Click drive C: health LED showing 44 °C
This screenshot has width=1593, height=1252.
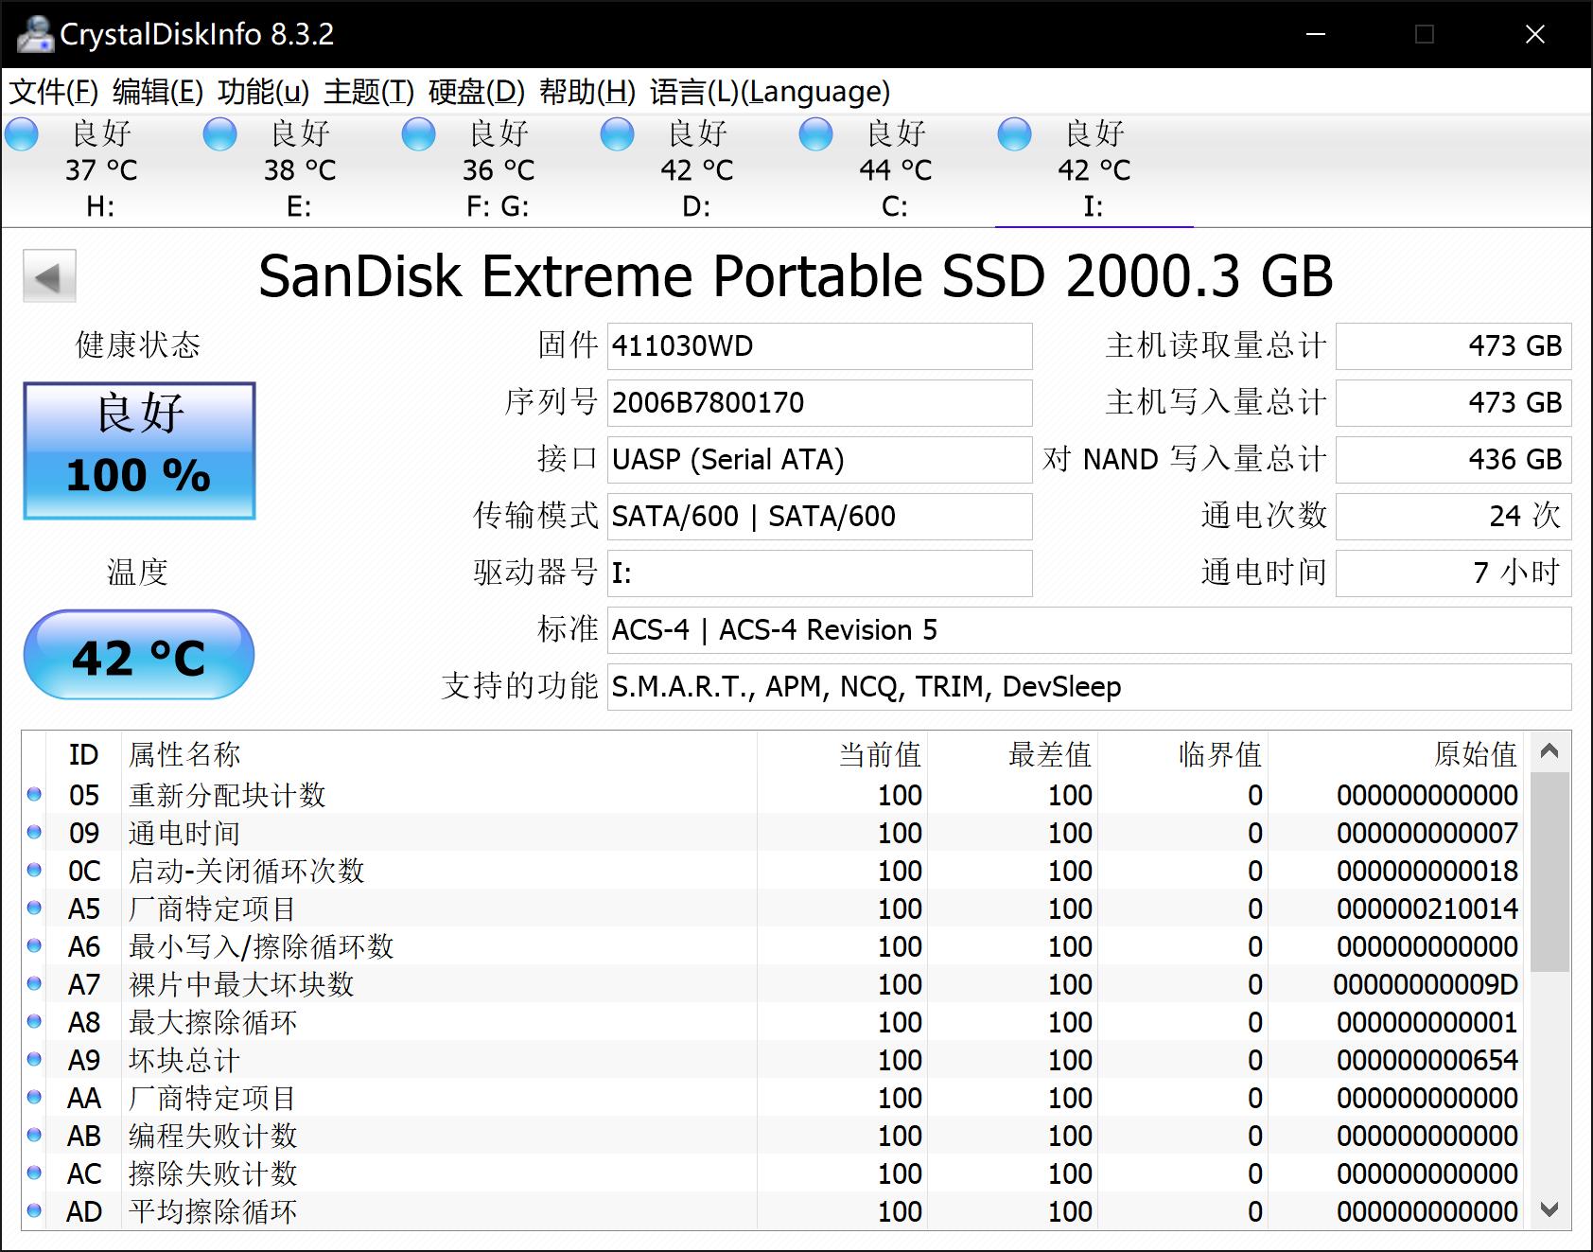point(815,134)
